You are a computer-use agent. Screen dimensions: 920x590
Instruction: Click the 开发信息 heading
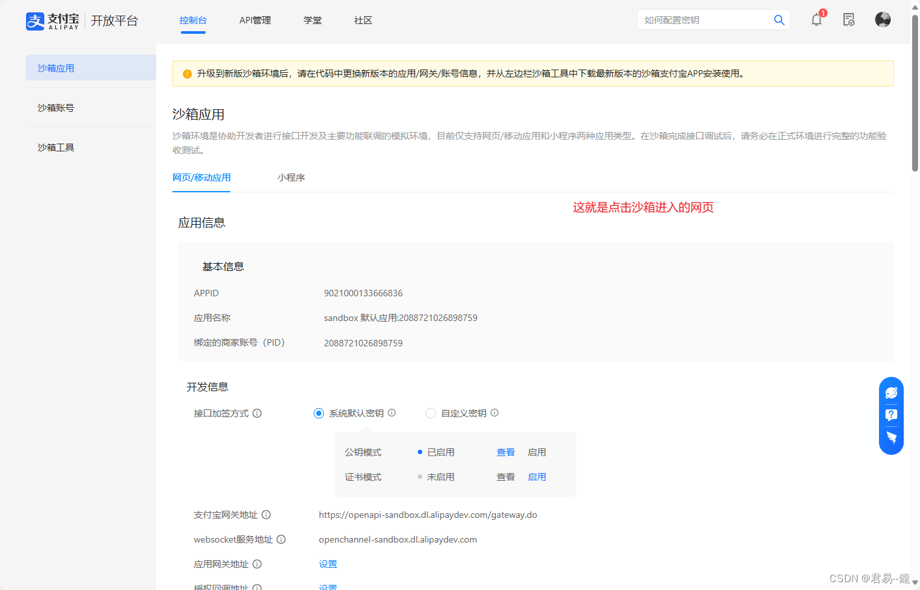coord(208,387)
